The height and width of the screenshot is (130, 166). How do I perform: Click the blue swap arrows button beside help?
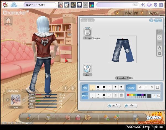click(158, 20)
